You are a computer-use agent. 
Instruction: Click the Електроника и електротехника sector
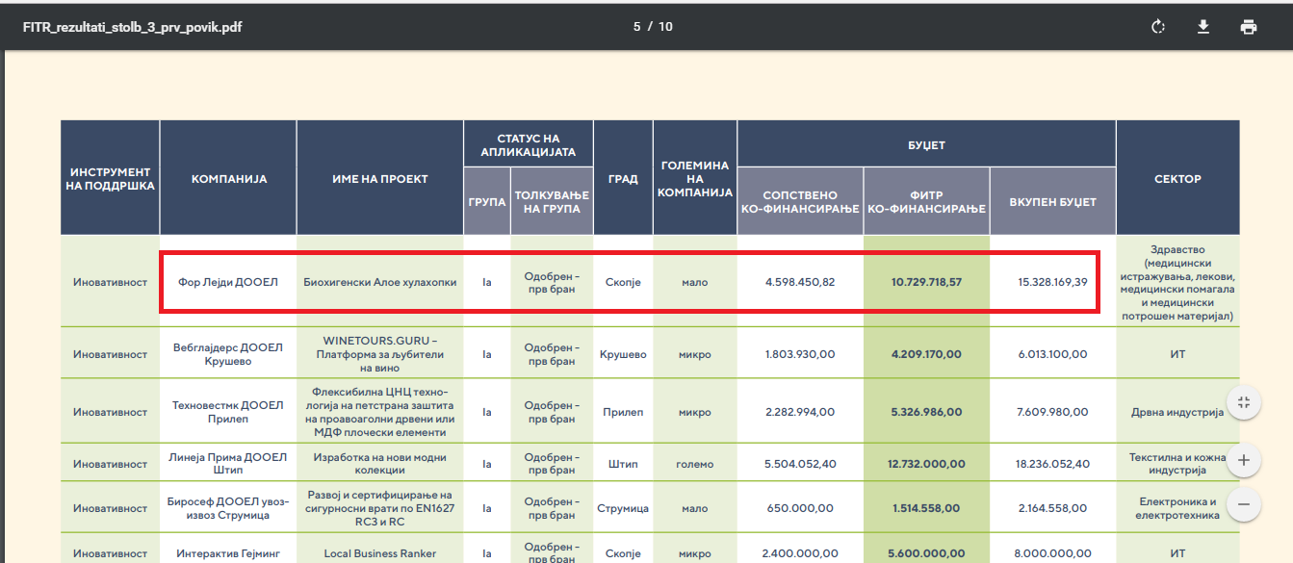[x=1177, y=508]
